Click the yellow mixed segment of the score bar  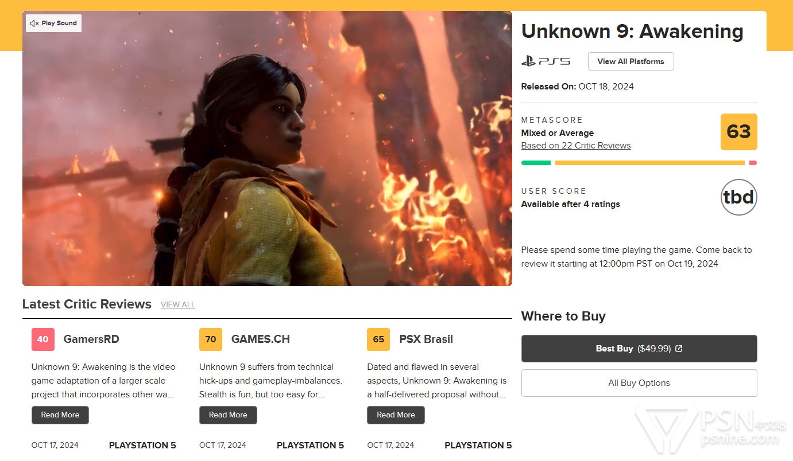tap(650, 163)
